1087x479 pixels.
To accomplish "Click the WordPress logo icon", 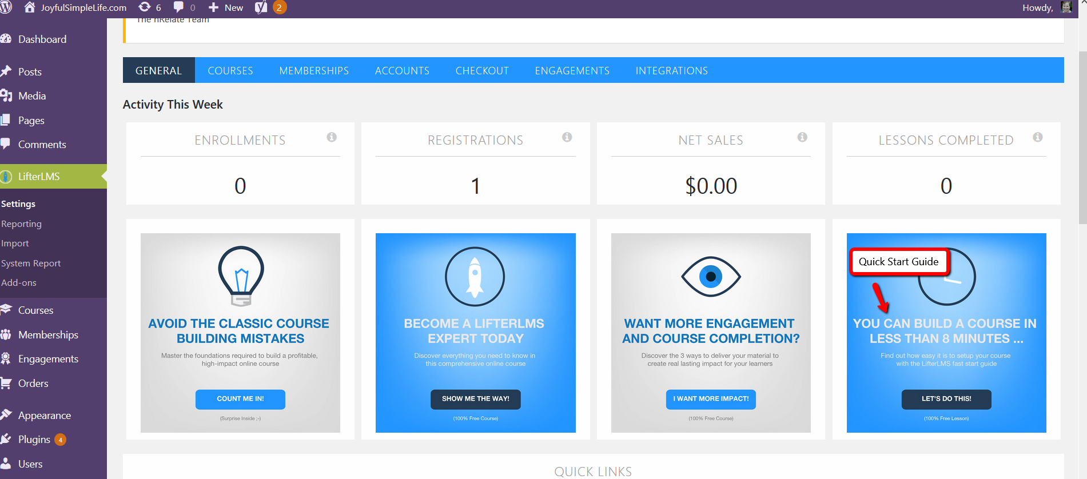I will [x=6, y=7].
